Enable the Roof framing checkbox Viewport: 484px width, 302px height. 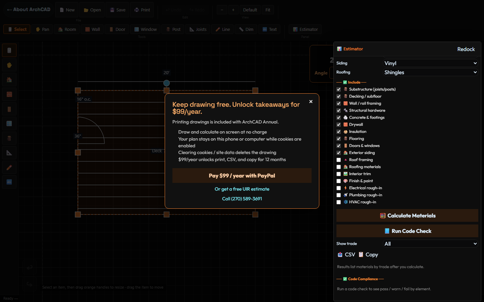339,160
